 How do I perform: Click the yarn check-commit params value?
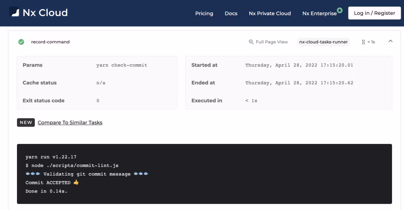(122, 65)
